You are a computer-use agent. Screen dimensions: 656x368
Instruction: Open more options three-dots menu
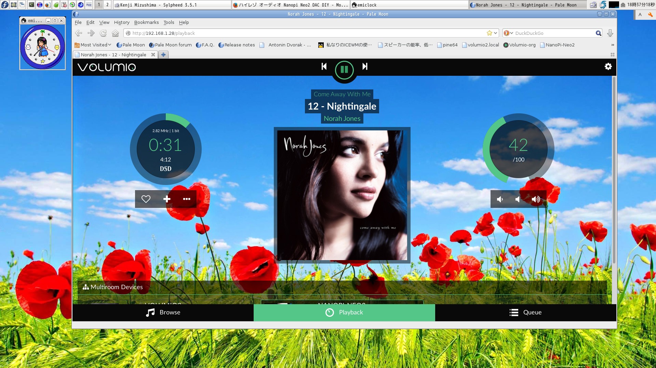(186, 199)
